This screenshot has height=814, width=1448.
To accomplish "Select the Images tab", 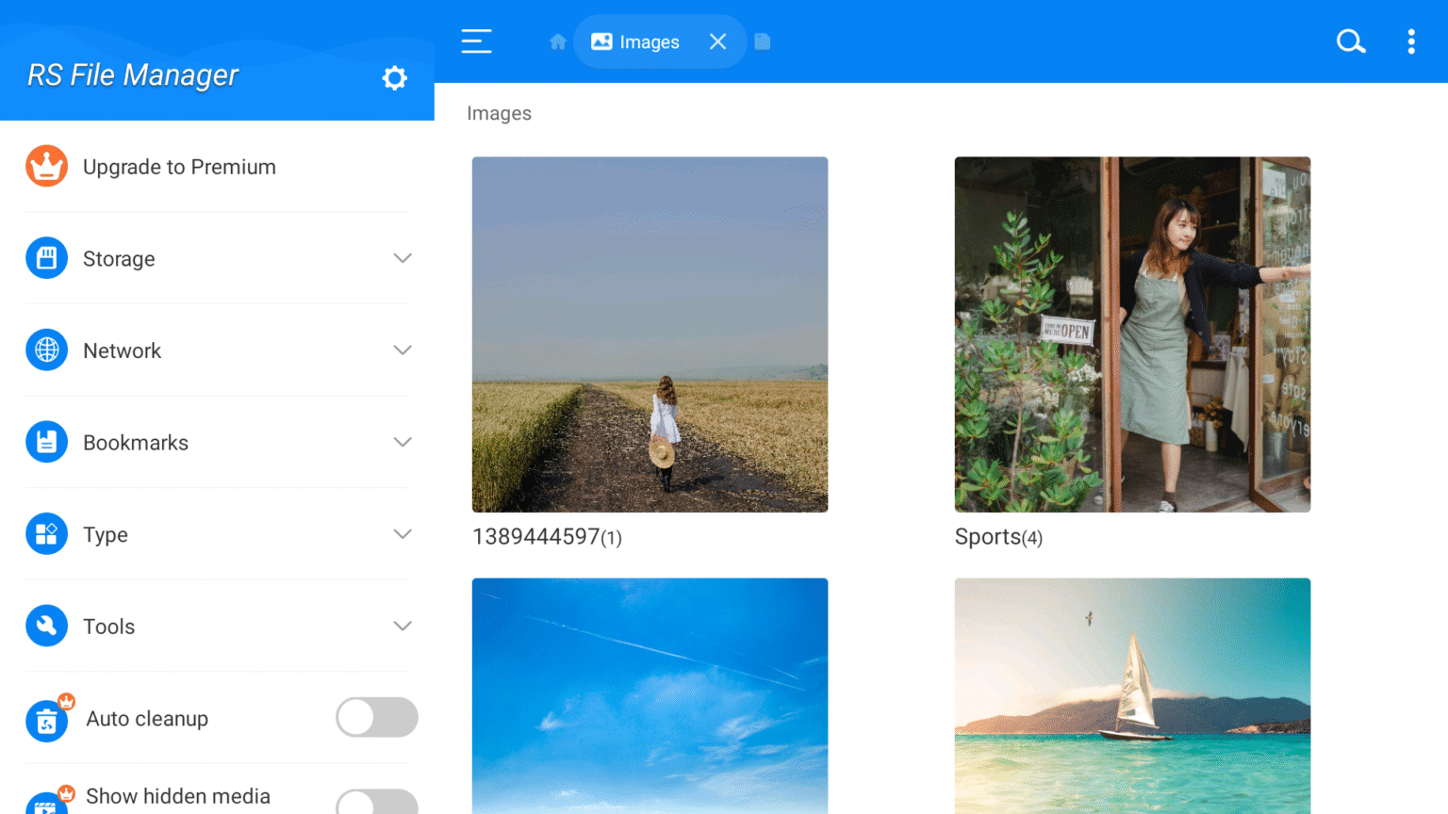I will click(x=649, y=41).
